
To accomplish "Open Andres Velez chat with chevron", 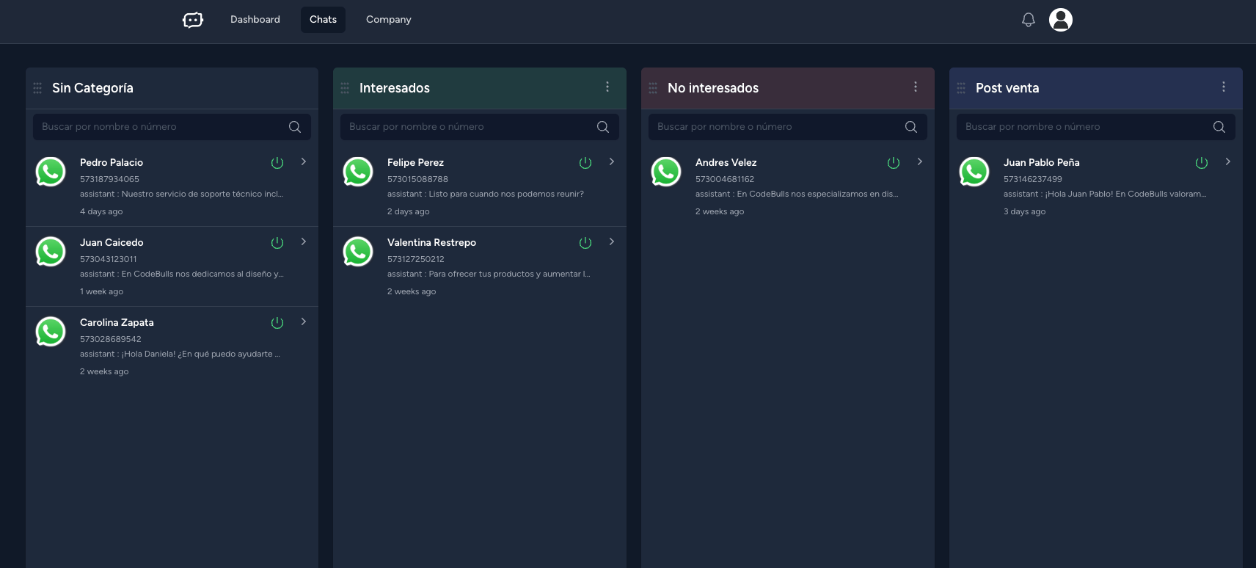I will 920,161.
